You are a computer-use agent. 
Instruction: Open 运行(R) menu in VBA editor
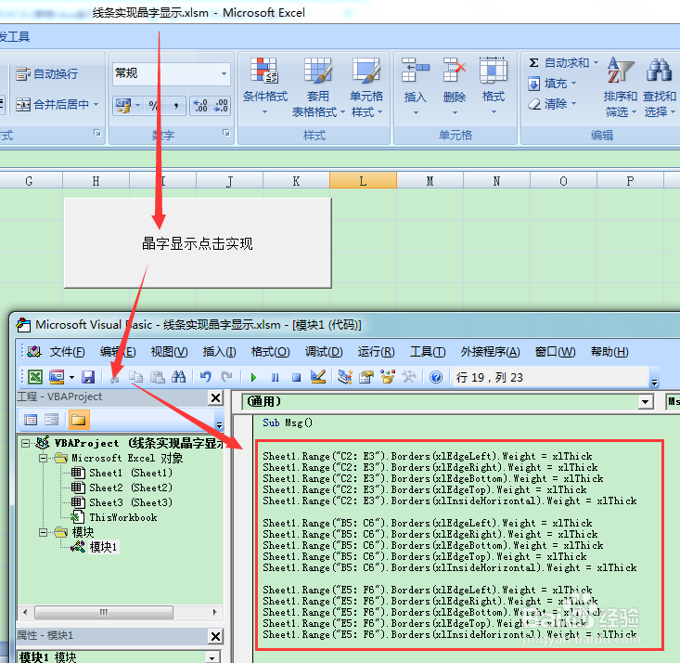pos(376,352)
